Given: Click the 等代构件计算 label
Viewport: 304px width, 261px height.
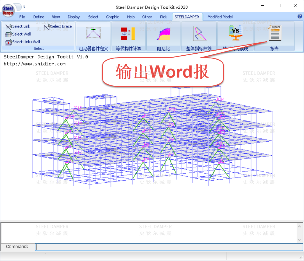Looking at the screenshot, I should (x=128, y=49).
